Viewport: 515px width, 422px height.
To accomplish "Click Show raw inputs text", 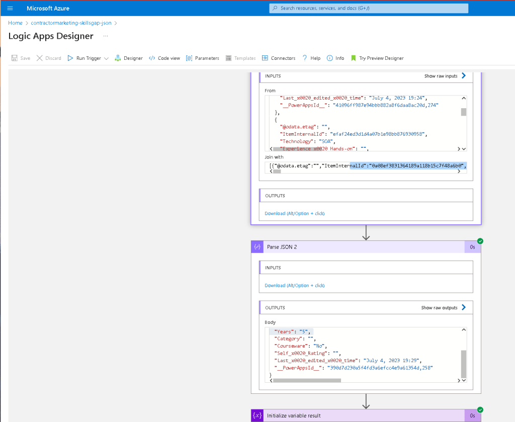I will 441,76.
